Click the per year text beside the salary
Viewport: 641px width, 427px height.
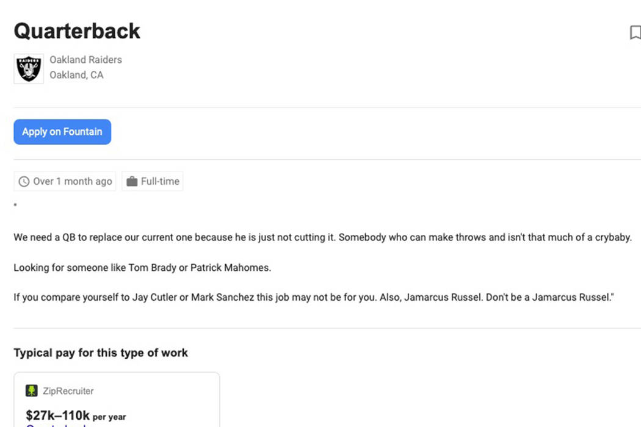[109, 417]
